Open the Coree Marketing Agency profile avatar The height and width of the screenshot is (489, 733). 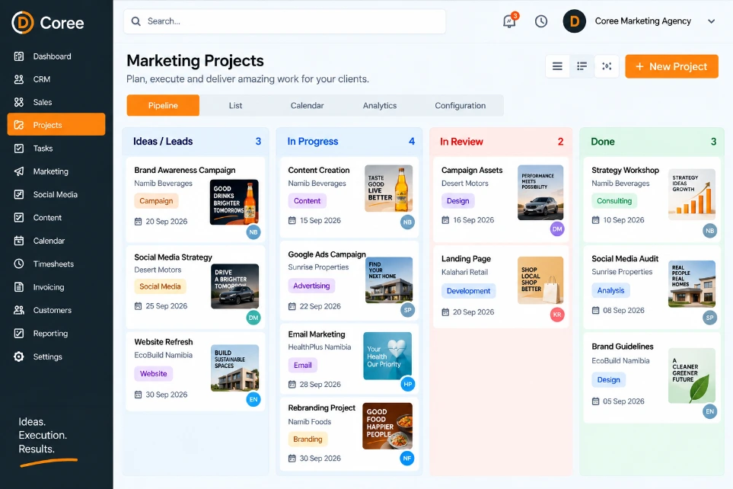point(575,21)
